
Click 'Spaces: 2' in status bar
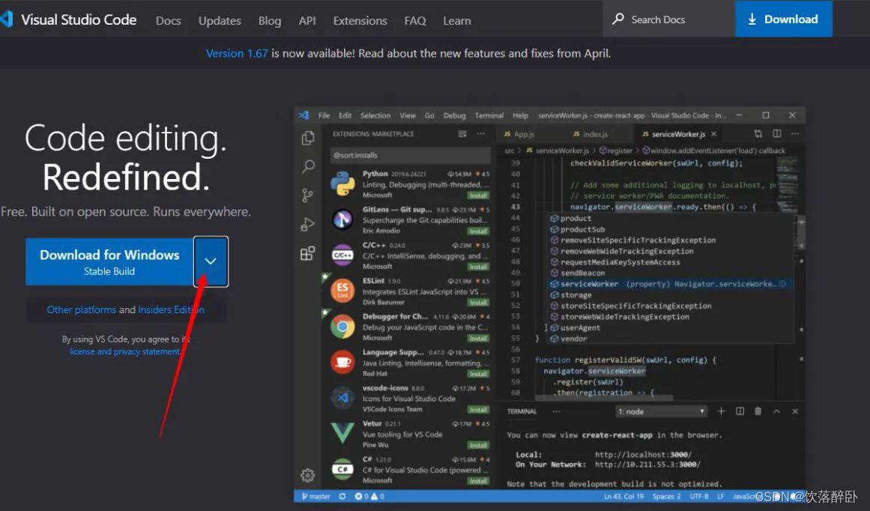pyautogui.click(x=666, y=496)
